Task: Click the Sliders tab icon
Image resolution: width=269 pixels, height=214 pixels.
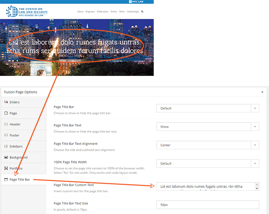Action: [x=6, y=102]
